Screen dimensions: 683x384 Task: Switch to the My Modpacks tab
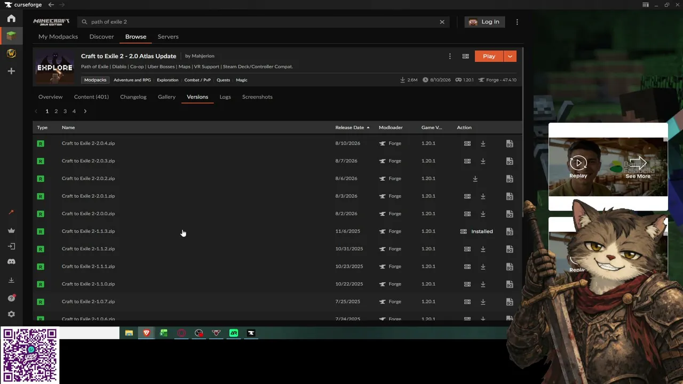click(58, 37)
